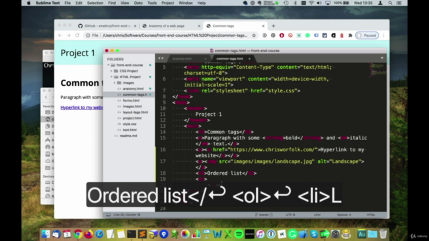This screenshot has height=241, width=429.
Task: Open Firefox from the Dock
Action: [x=88, y=234]
